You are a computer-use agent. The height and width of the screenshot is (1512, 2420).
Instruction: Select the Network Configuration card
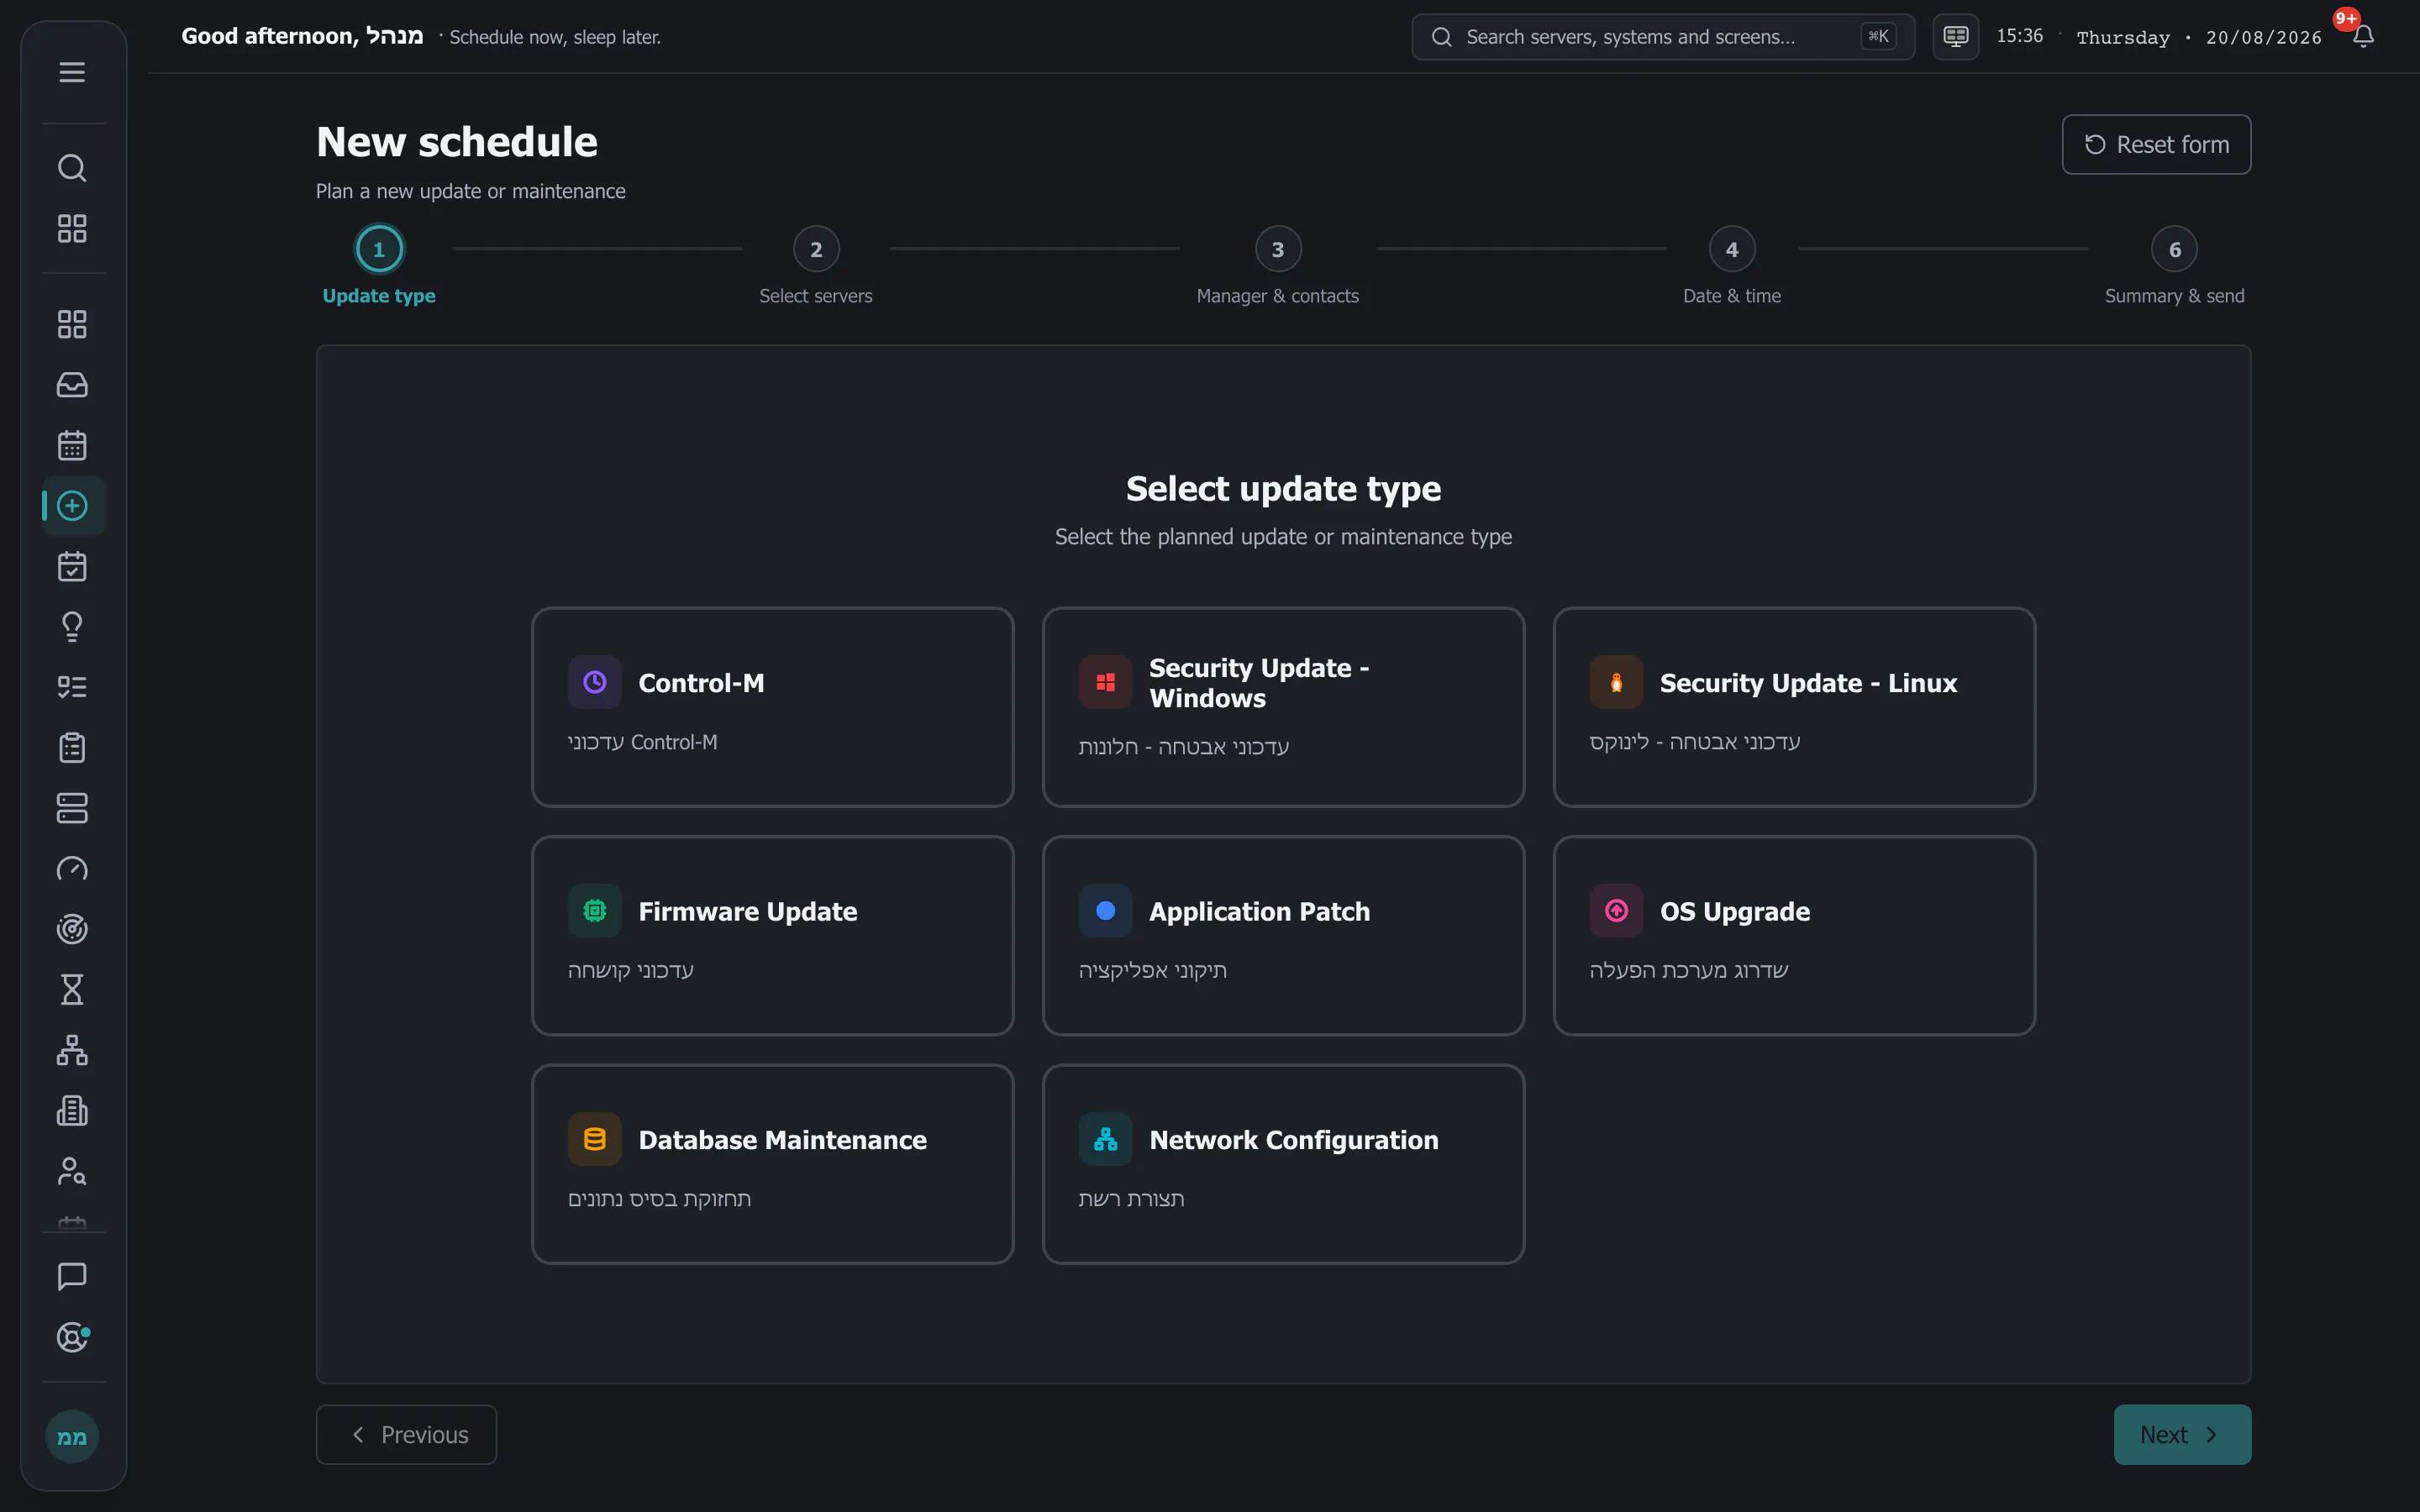(1283, 1164)
